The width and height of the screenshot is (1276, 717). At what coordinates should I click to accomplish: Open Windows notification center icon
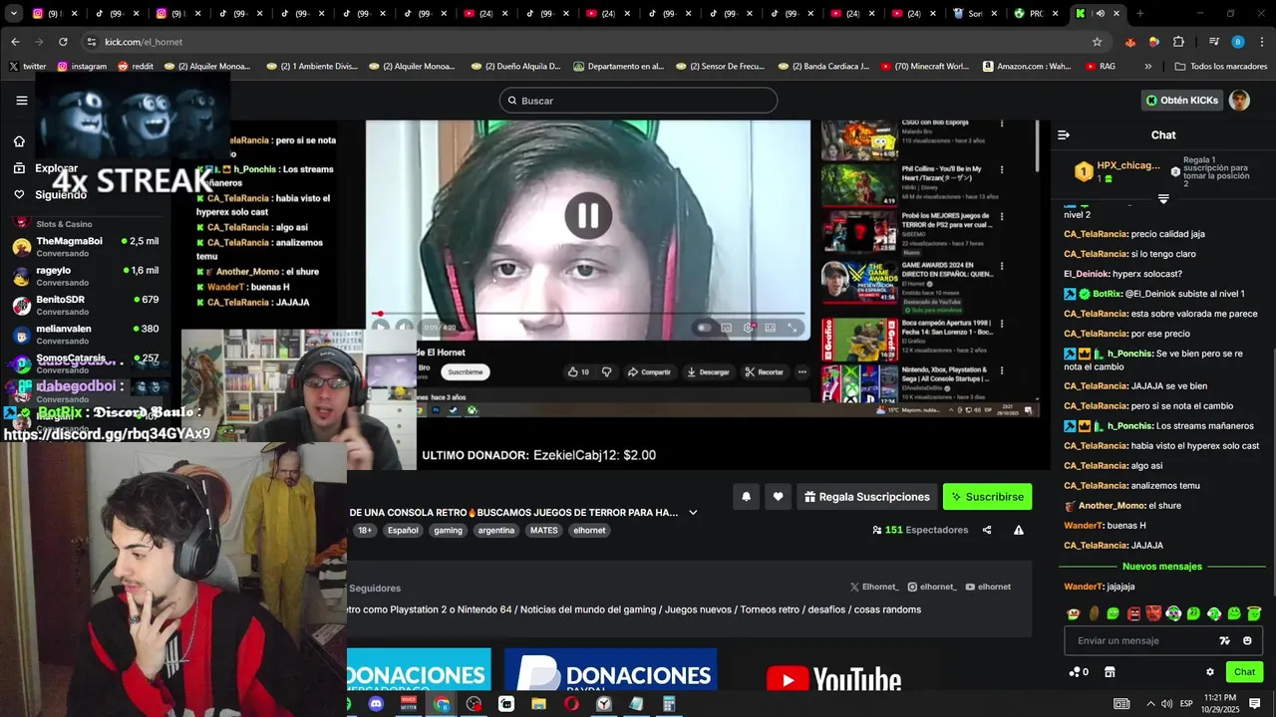click(1255, 704)
